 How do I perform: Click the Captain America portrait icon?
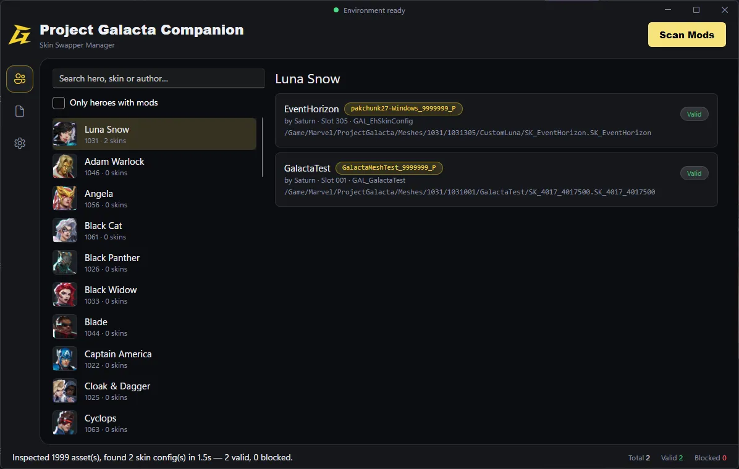click(64, 359)
